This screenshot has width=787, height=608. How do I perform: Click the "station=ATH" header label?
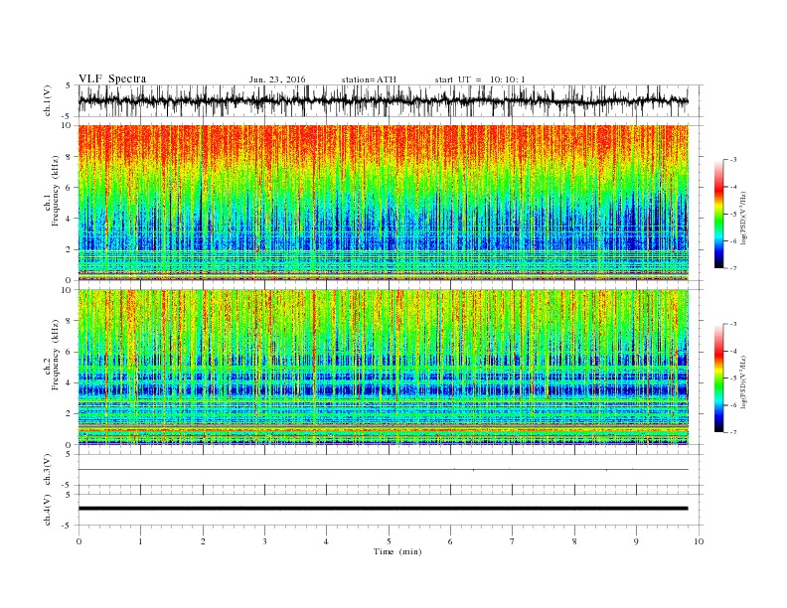(369, 79)
